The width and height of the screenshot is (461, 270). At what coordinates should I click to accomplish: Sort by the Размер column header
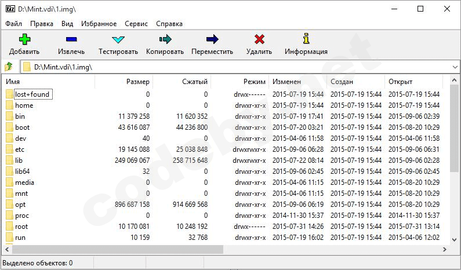pyautogui.click(x=137, y=82)
